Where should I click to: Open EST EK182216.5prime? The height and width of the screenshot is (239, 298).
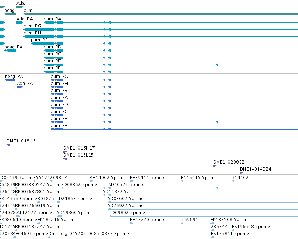click(x=56, y=220)
